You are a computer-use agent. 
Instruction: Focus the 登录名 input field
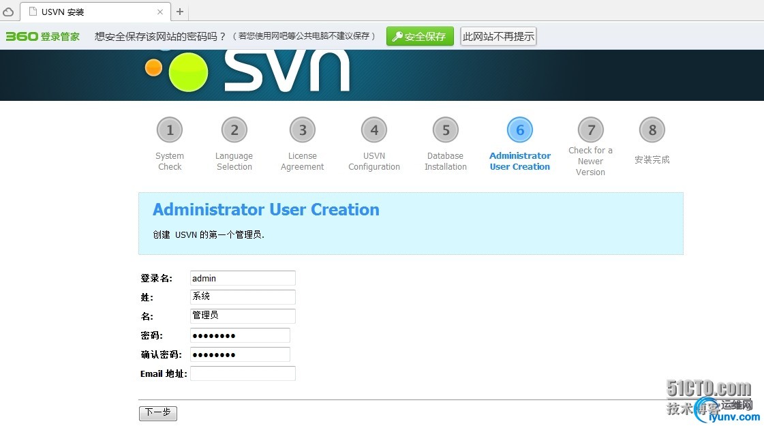click(x=243, y=278)
